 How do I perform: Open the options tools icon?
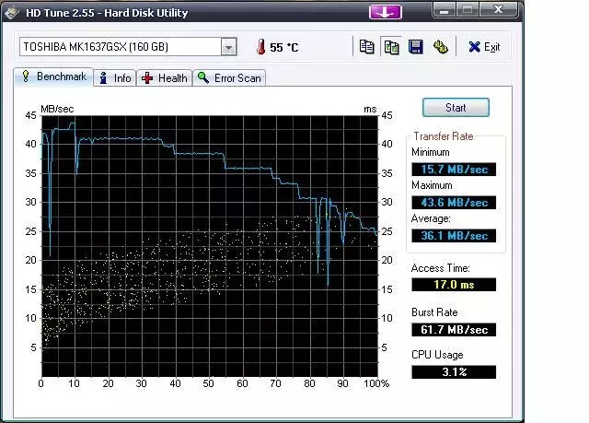(x=440, y=47)
